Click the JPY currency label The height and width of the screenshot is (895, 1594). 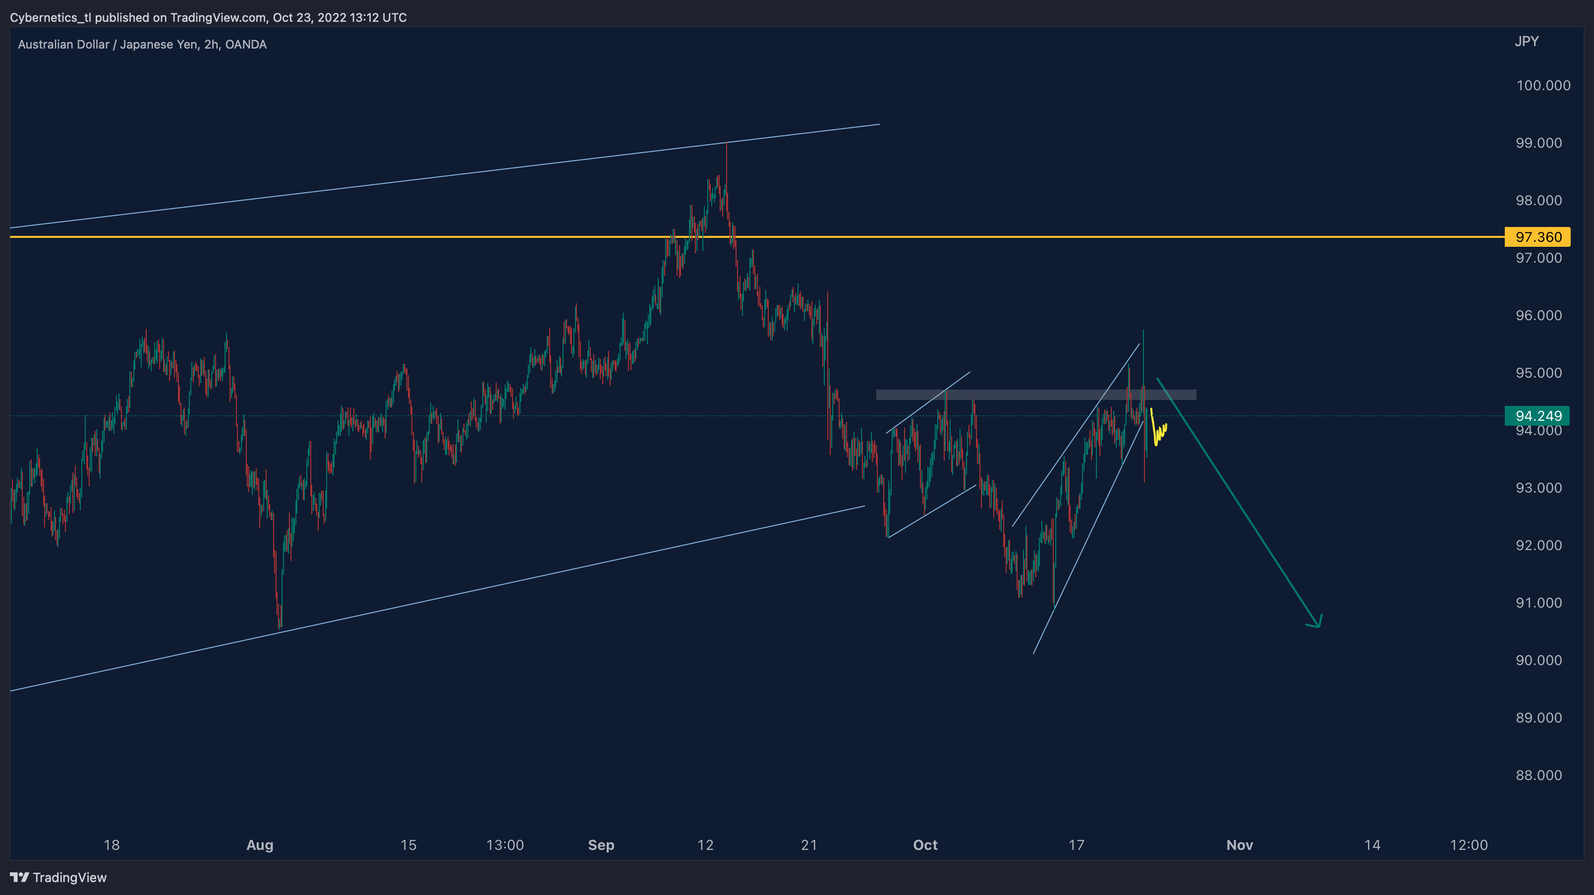(x=1527, y=42)
